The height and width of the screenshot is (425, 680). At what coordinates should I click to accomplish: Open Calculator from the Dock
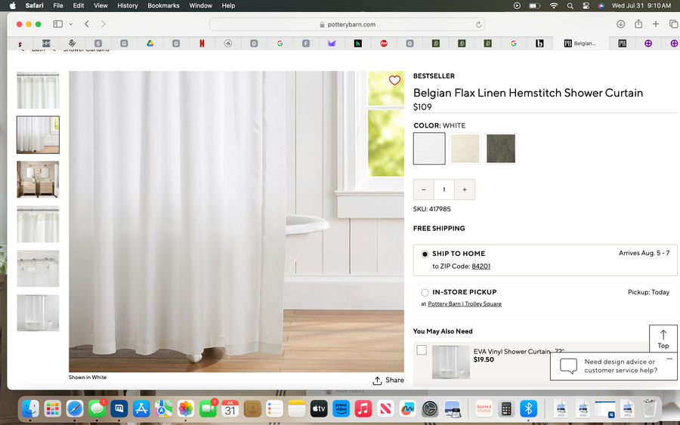(x=506, y=408)
